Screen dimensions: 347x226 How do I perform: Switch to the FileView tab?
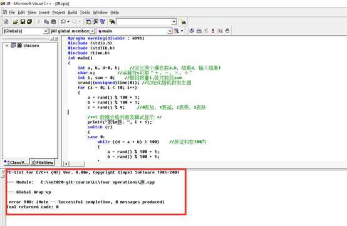pos(42,163)
